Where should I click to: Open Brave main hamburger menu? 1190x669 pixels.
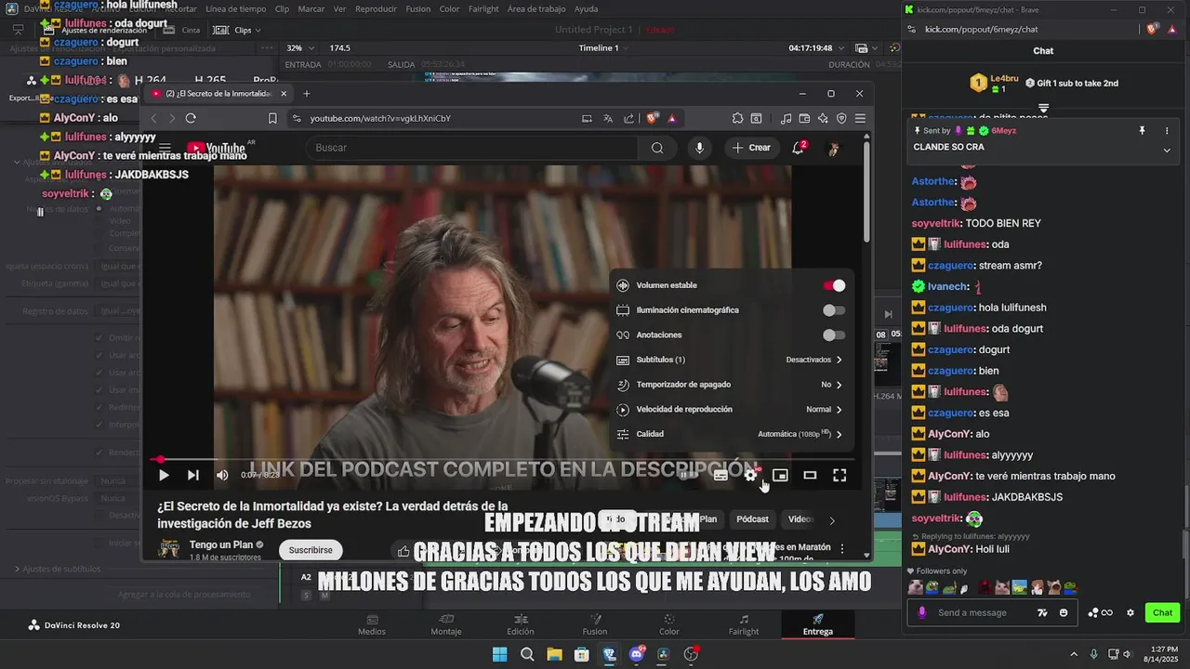pos(860,118)
